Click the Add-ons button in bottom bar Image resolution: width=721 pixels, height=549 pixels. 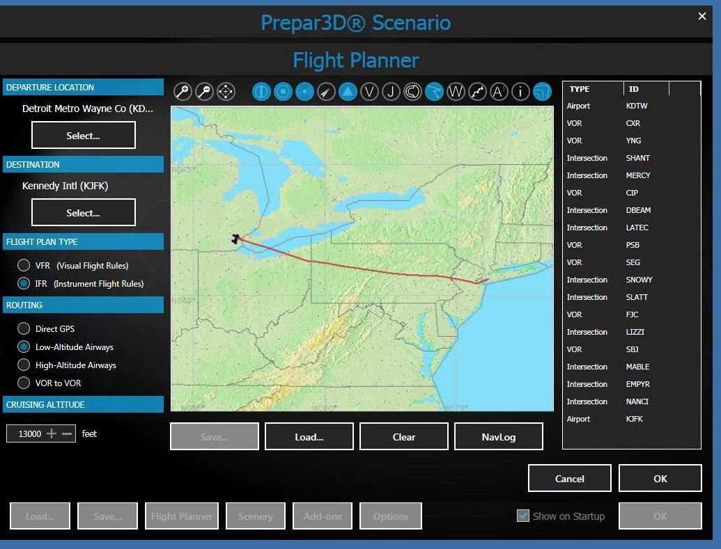click(x=323, y=516)
